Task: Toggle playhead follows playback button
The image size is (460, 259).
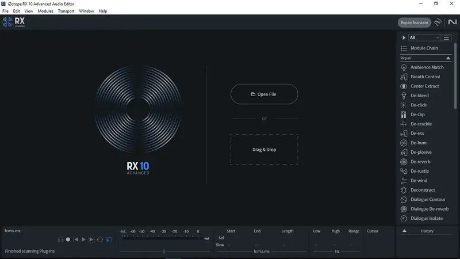Action: pos(109,239)
